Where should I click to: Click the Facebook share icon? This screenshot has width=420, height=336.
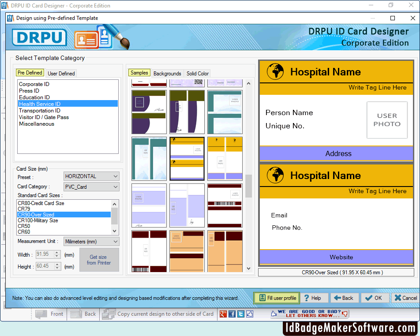232,314
